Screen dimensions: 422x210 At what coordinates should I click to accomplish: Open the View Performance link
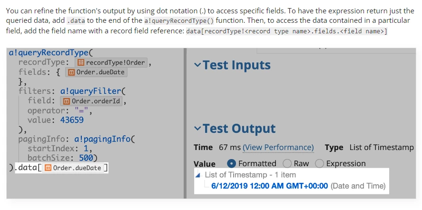[x=278, y=148]
